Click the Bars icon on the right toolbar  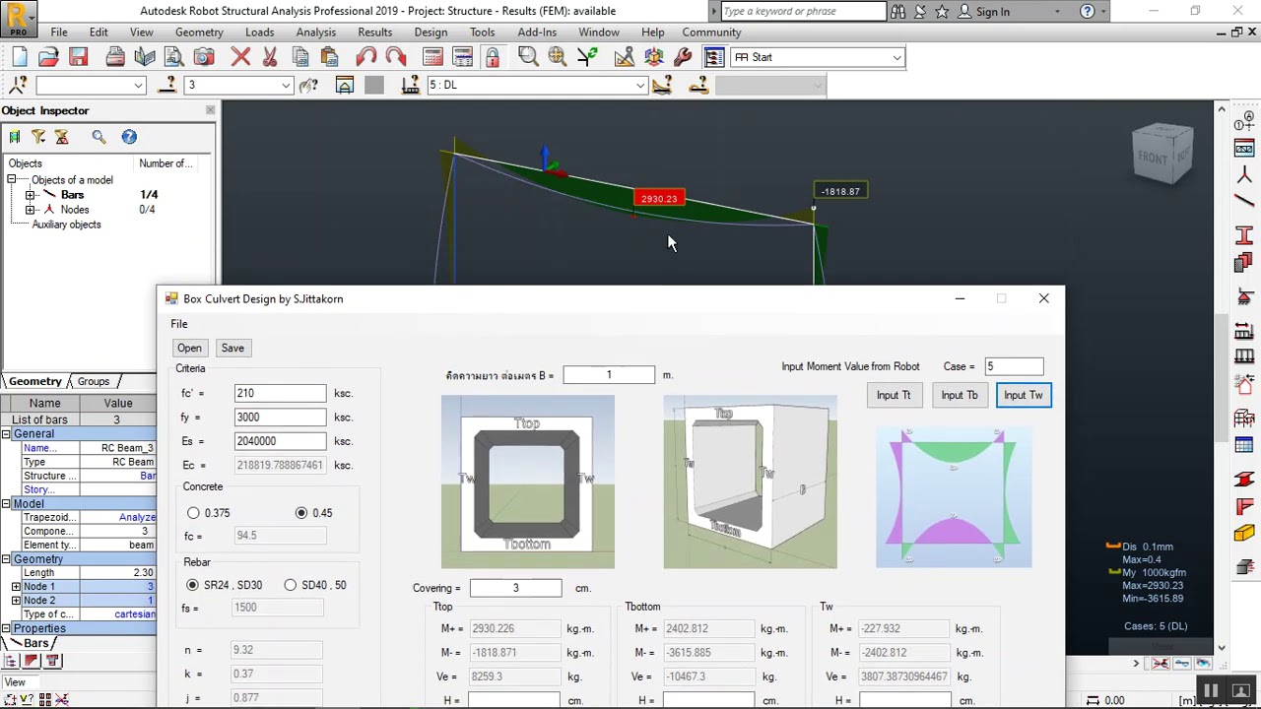click(1244, 201)
